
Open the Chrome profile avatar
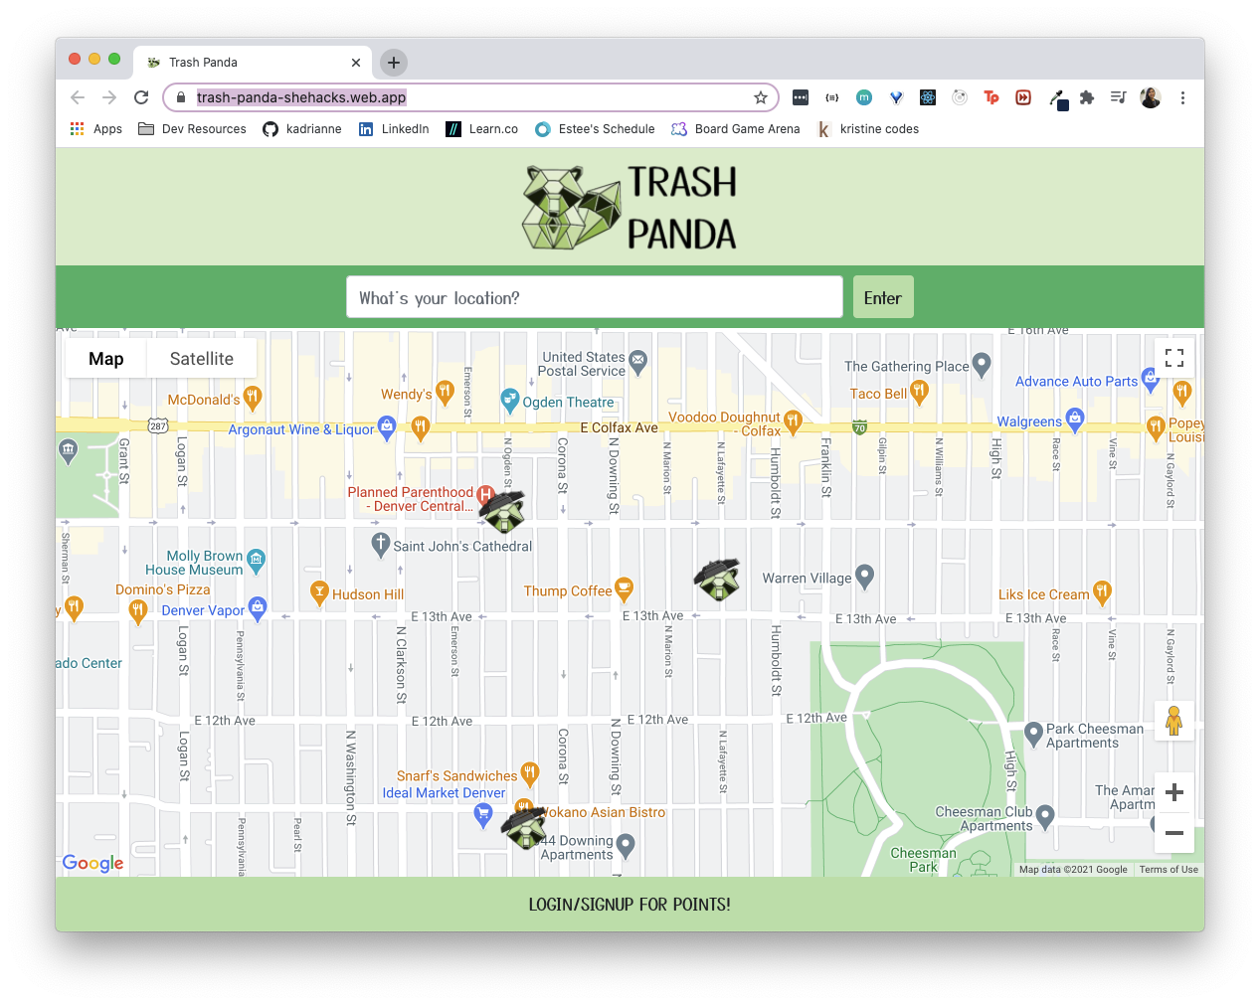point(1151,97)
